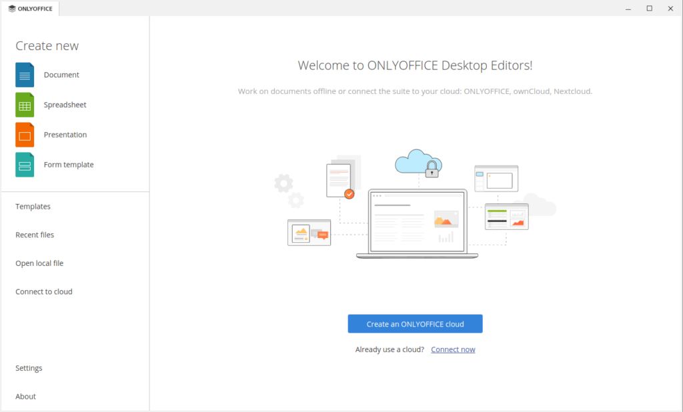Maximize the ONLYOFFICE window
683x412 pixels.
pyautogui.click(x=650, y=9)
